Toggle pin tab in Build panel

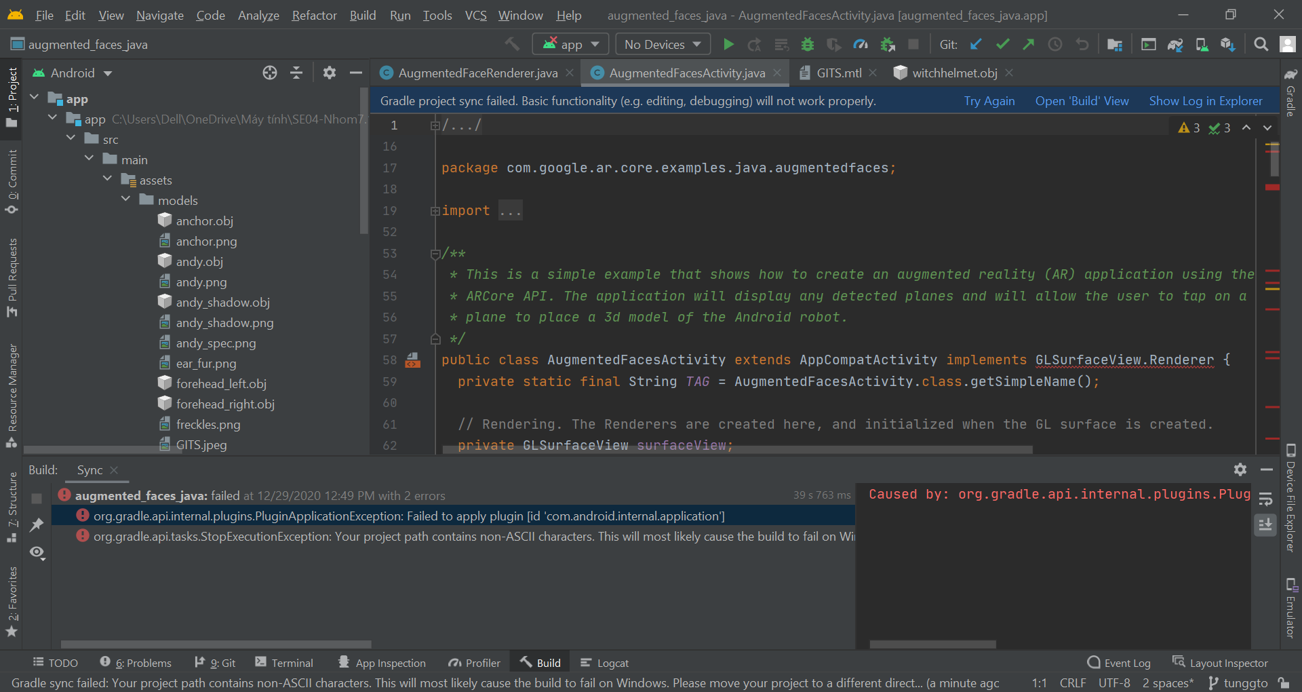pyautogui.click(x=37, y=524)
